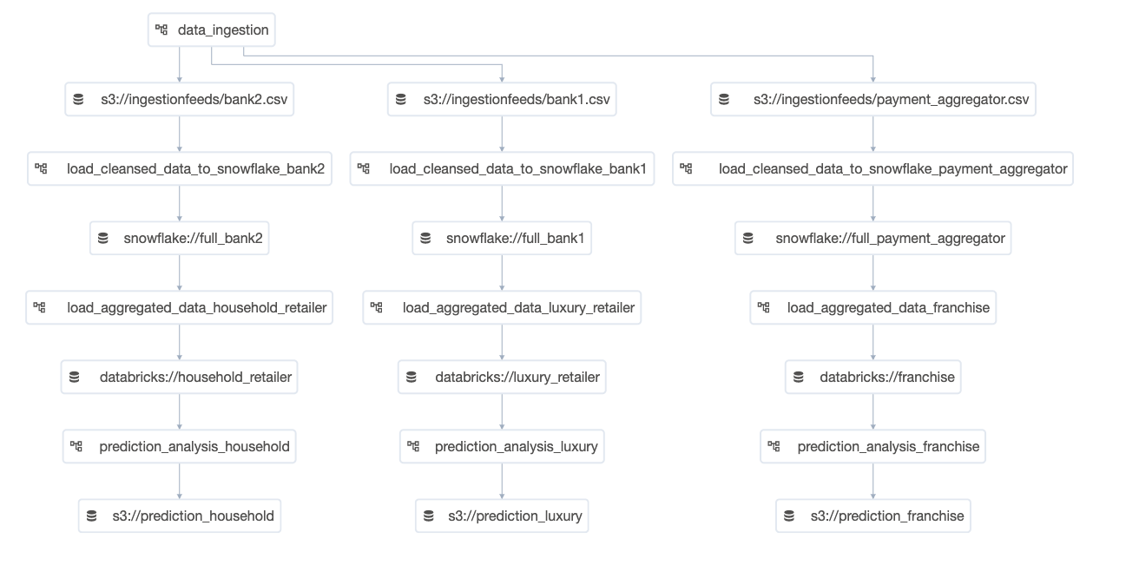Click the database icon on snowflake://full_bank1
This screenshot has width=1126, height=565.
point(425,239)
